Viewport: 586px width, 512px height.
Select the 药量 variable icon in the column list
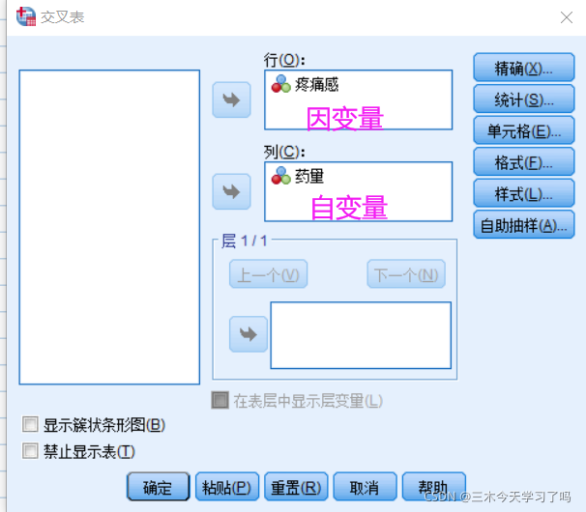[280, 176]
